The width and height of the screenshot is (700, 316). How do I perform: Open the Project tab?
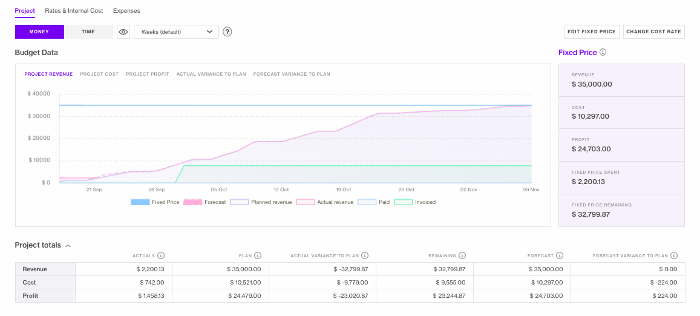coord(25,10)
